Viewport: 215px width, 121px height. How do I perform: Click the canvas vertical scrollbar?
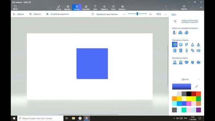pyautogui.click(x=168, y=66)
